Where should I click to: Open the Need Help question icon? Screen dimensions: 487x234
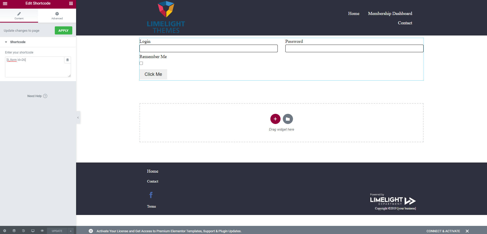[x=45, y=96]
